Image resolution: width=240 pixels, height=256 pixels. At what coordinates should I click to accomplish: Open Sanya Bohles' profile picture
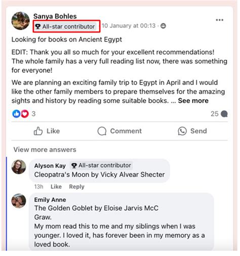20,21
